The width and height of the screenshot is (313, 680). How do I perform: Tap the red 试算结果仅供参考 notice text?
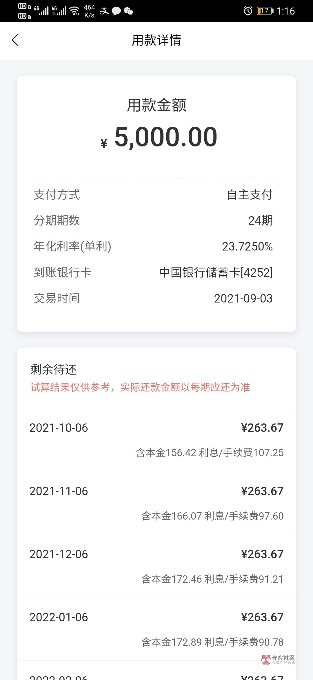(140, 387)
